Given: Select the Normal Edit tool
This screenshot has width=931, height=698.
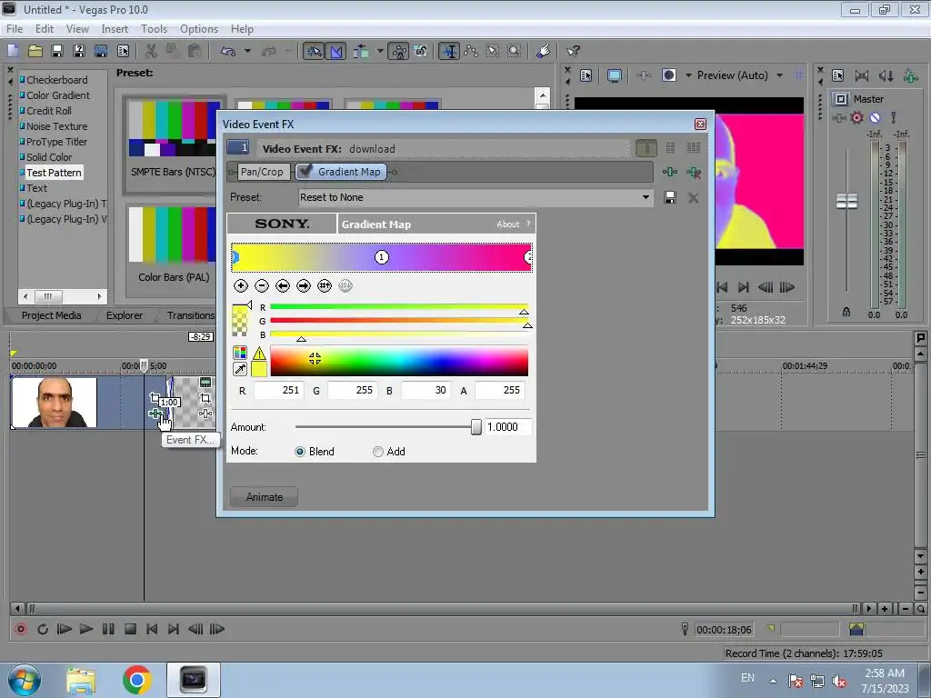Looking at the screenshot, I should pyautogui.click(x=449, y=51).
